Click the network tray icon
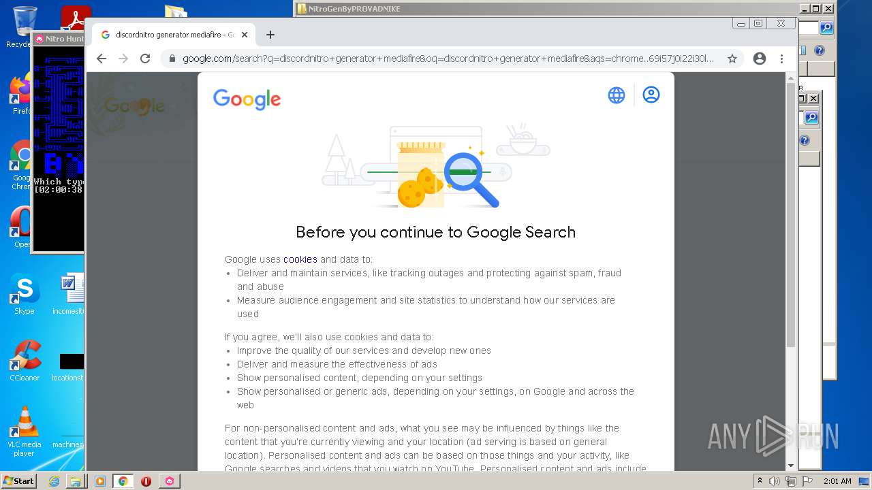 tap(791, 481)
